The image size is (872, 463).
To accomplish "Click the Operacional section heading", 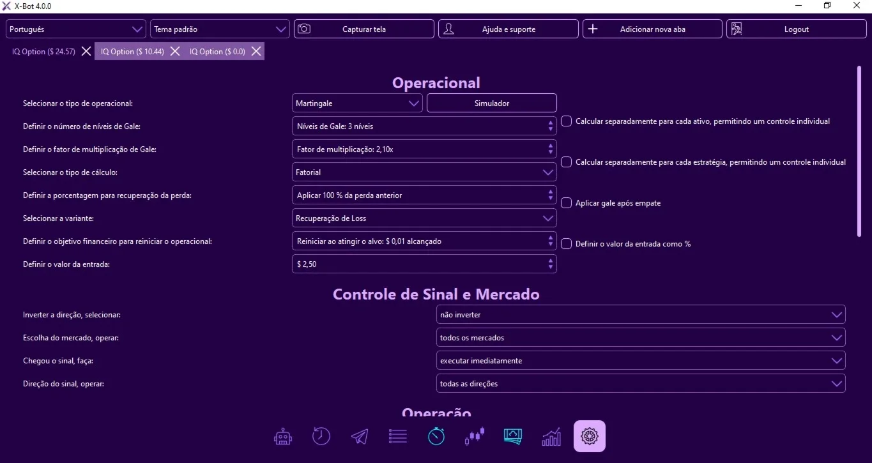I will [436, 83].
